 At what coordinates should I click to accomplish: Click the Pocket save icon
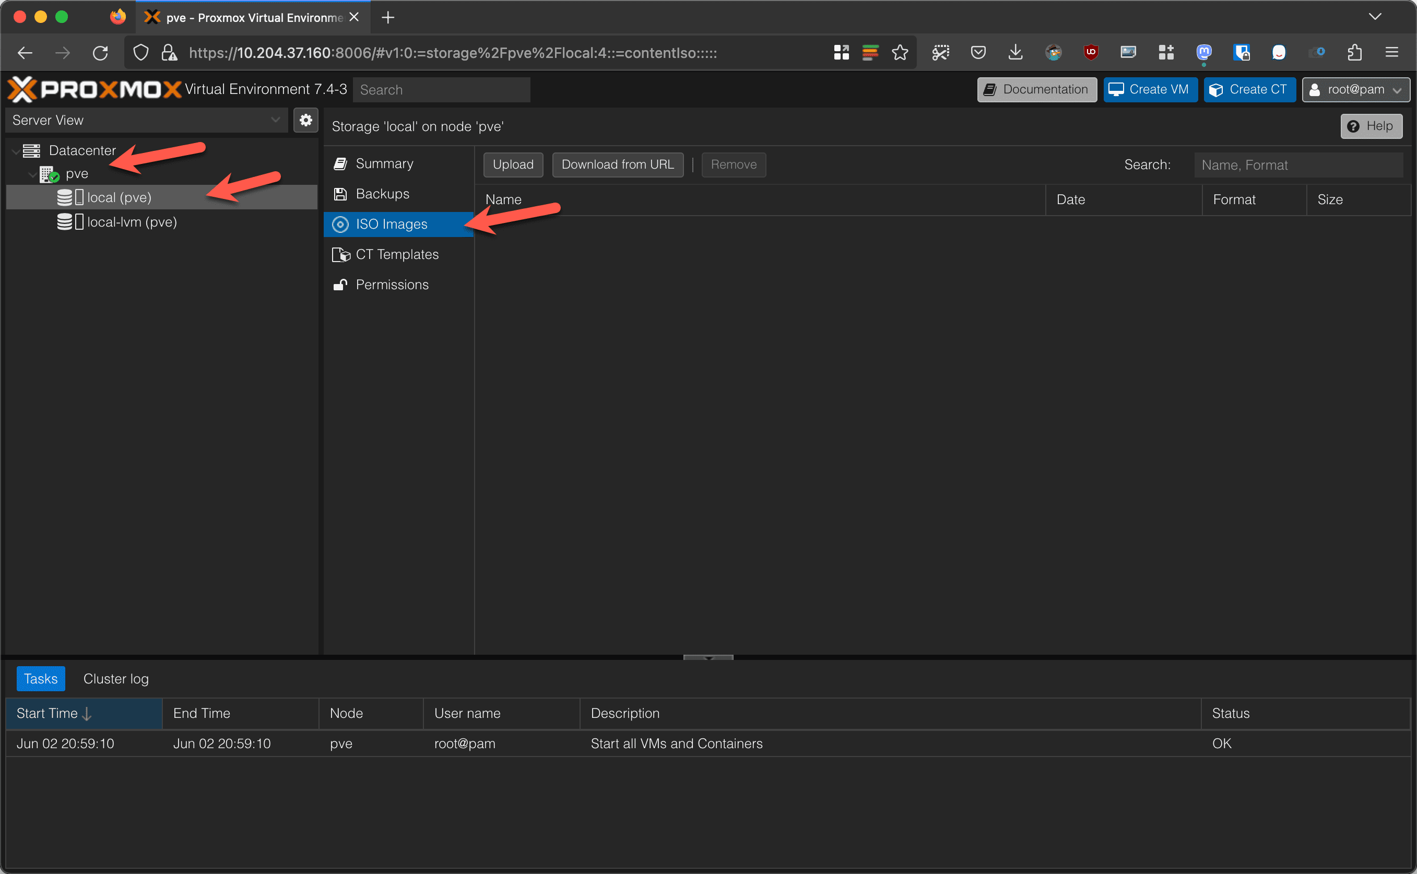tap(978, 53)
